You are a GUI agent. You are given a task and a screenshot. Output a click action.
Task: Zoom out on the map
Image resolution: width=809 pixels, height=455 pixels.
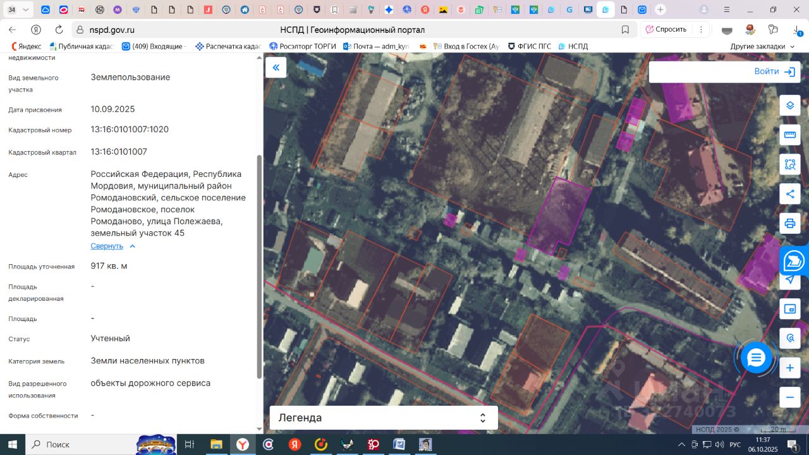point(789,397)
